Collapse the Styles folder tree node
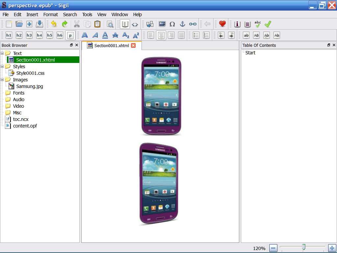The height and width of the screenshot is (253, 337). 2,67
